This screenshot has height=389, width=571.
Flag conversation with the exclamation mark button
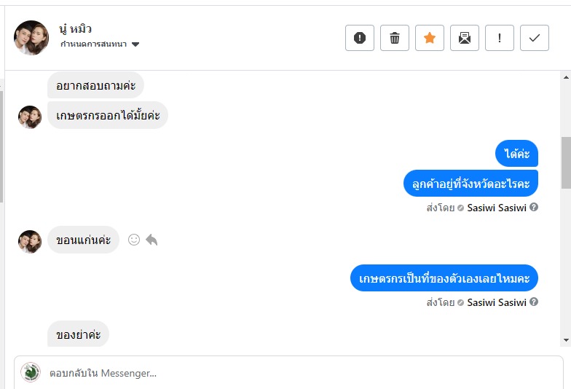tap(500, 38)
